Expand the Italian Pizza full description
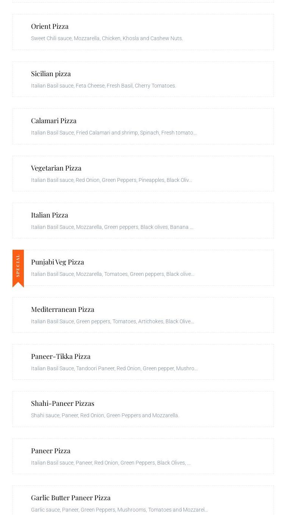Viewport: 286px width, 515px height. click(112, 227)
